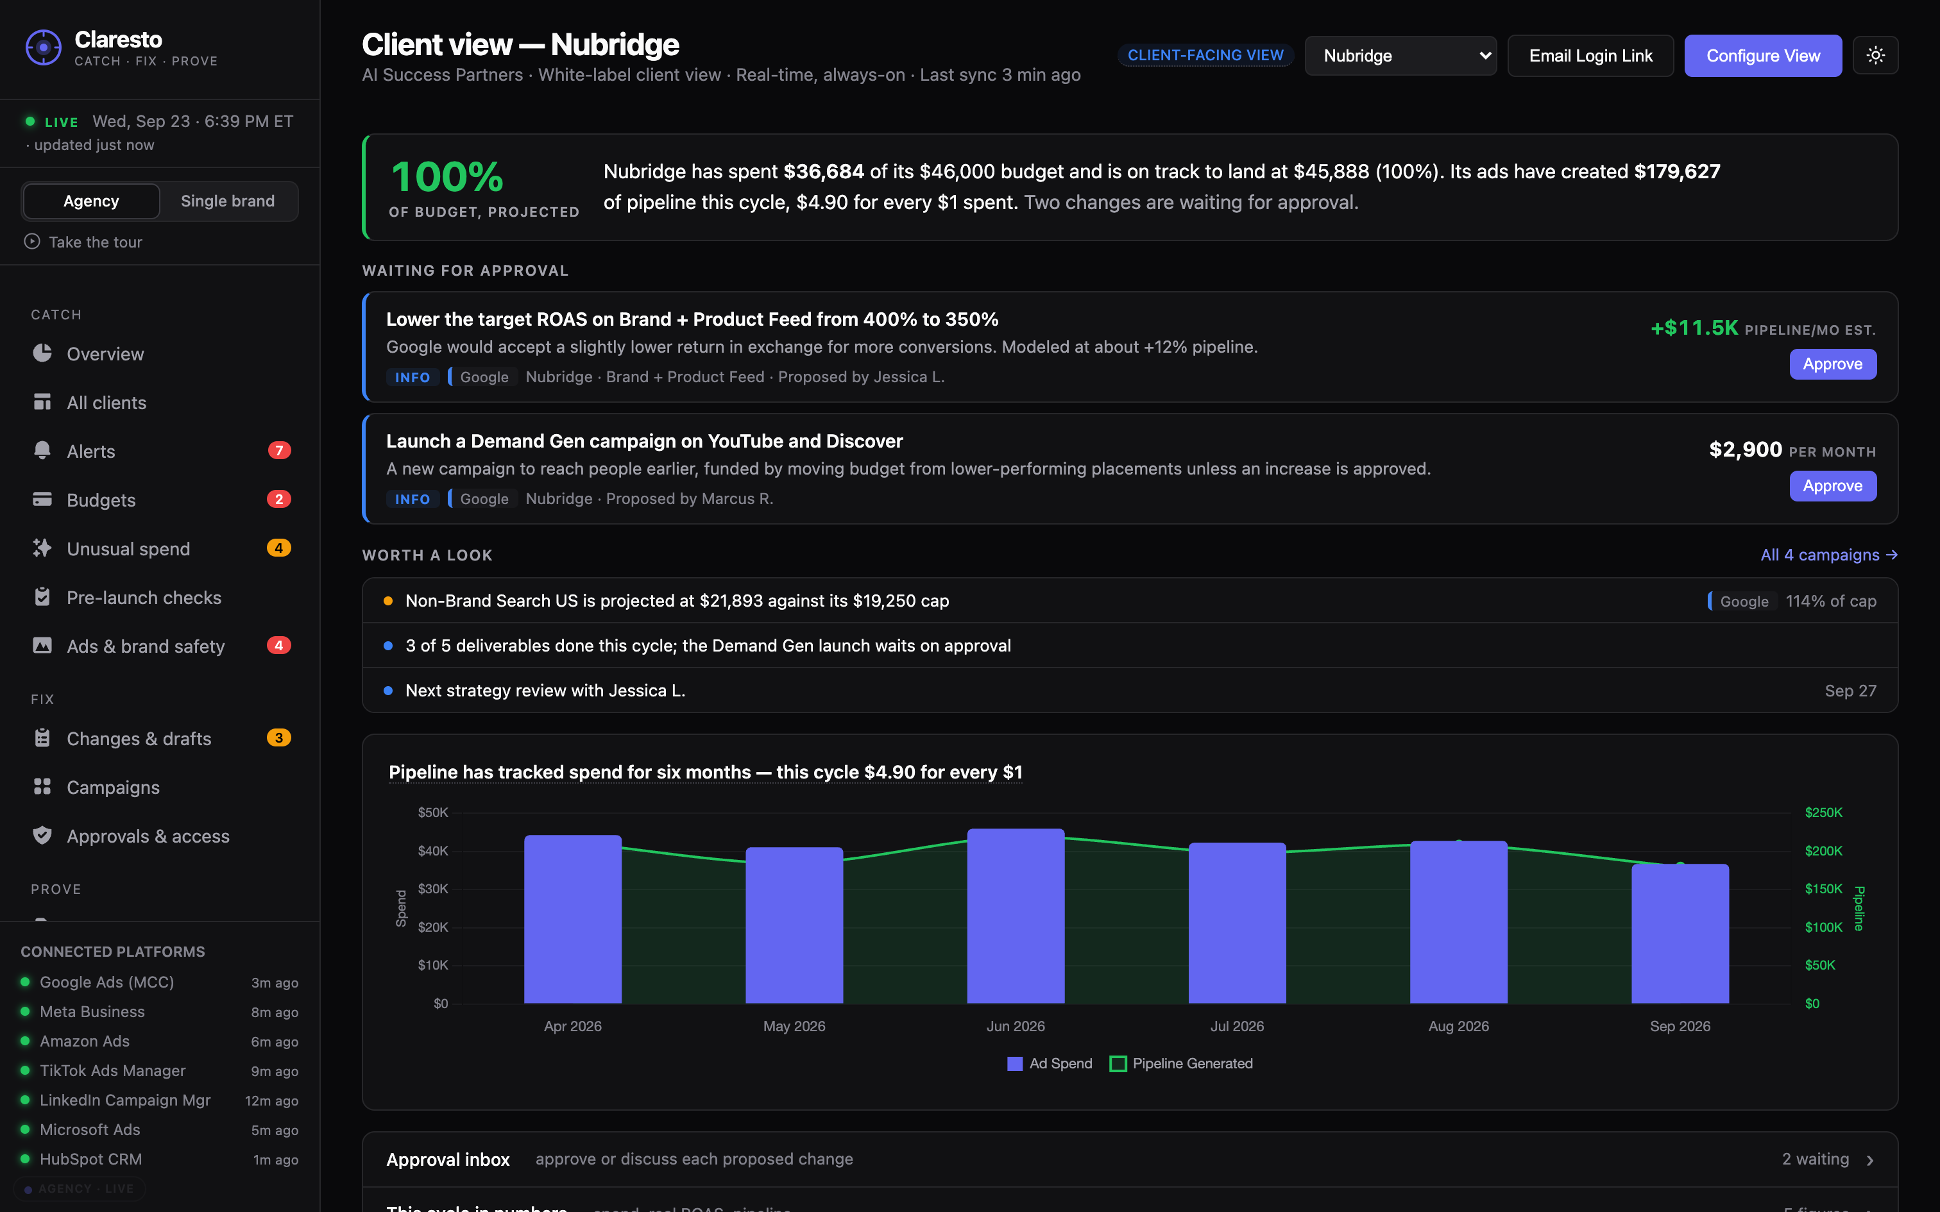Click the Campaigns grid icon
Image resolution: width=1940 pixels, height=1212 pixels.
point(42,787)
